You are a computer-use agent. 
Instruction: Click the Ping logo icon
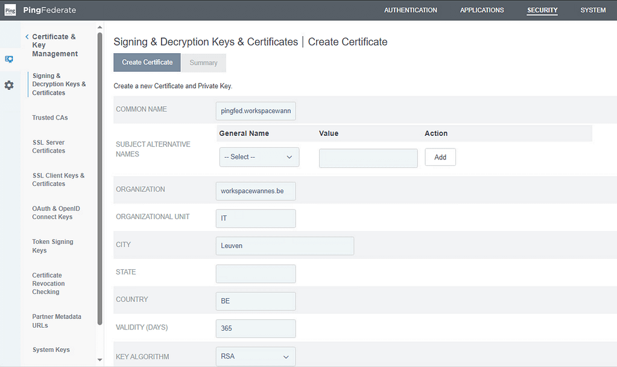point(10,10)
